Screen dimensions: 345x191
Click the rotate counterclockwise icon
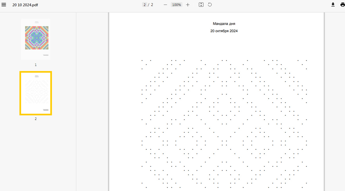[x=210, y=5]
